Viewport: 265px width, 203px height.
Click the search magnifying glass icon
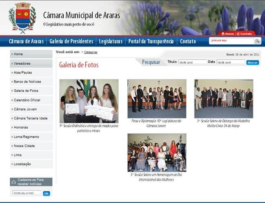pos(257,41)
